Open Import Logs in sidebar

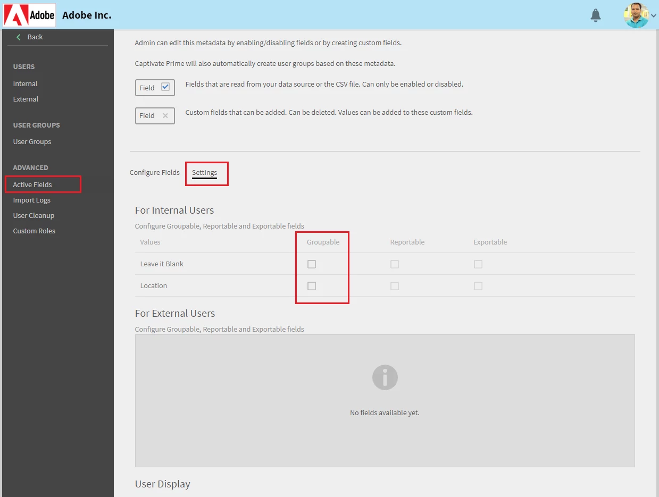32,200
